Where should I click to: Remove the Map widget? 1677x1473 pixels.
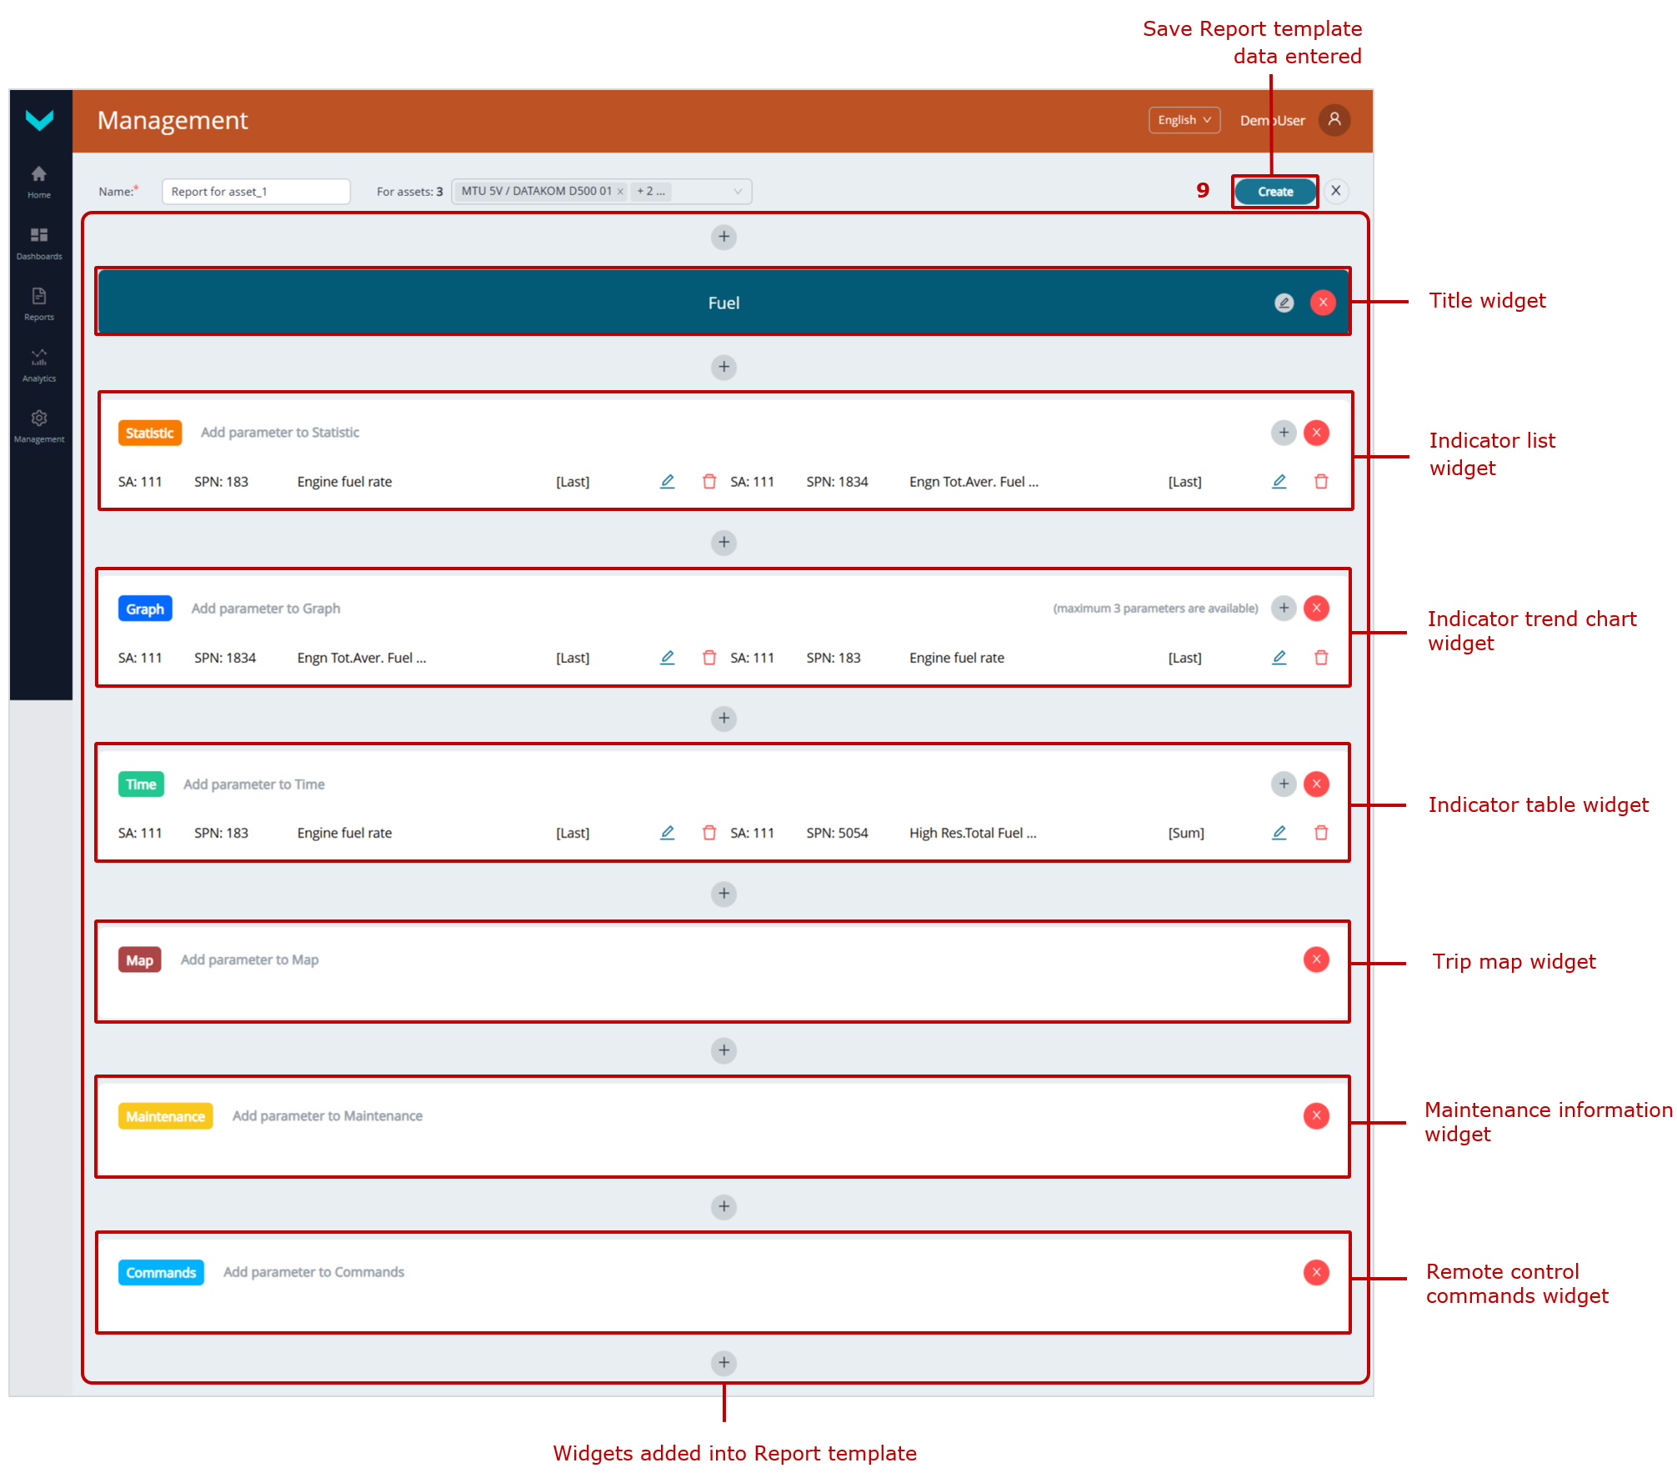[x=1316, y=959]
